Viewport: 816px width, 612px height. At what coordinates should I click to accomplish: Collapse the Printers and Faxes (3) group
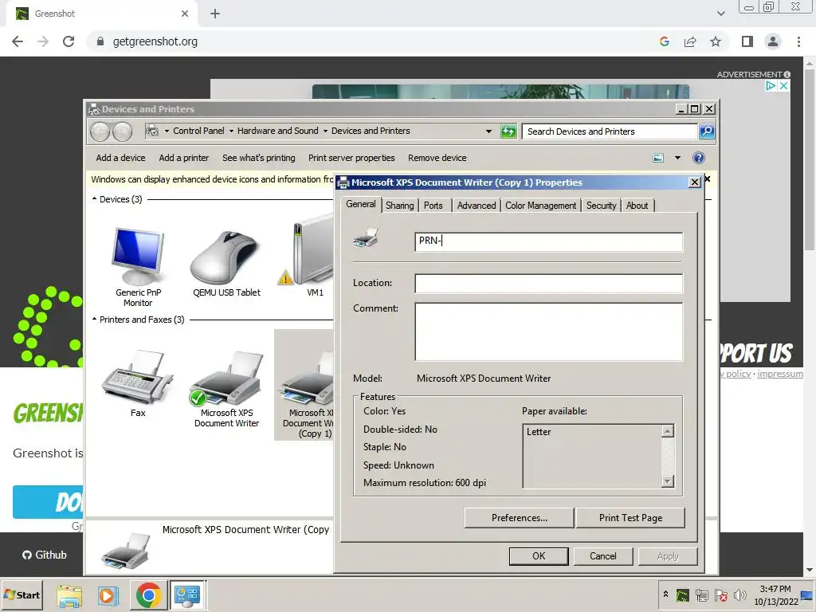[94, 319]
